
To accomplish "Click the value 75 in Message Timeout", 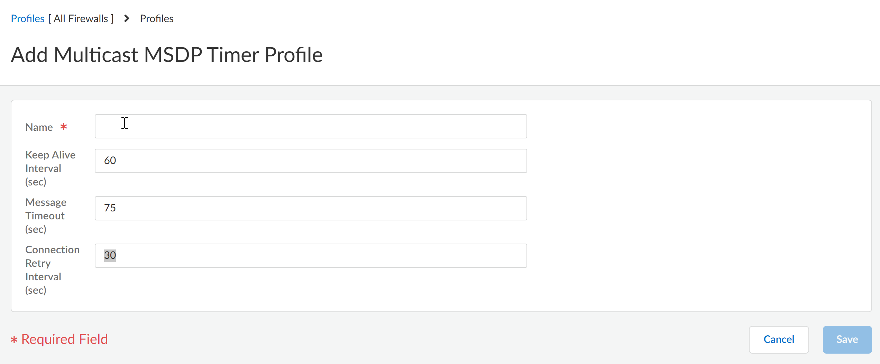I will (x=110, y=208).
